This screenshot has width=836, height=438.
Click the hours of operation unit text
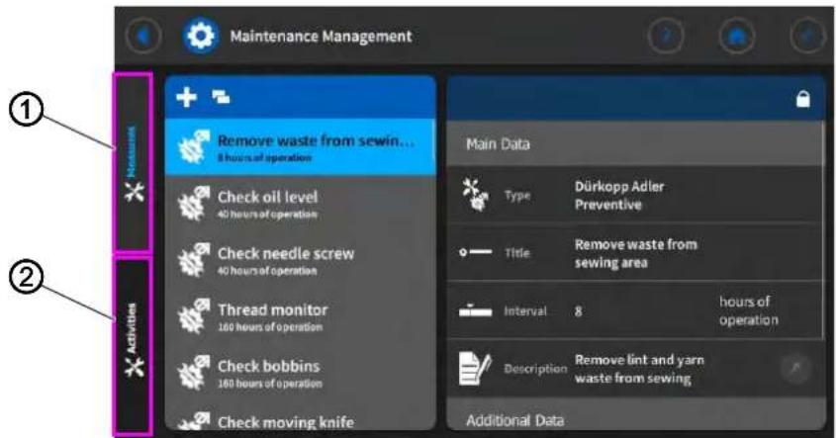click(748, 310)
